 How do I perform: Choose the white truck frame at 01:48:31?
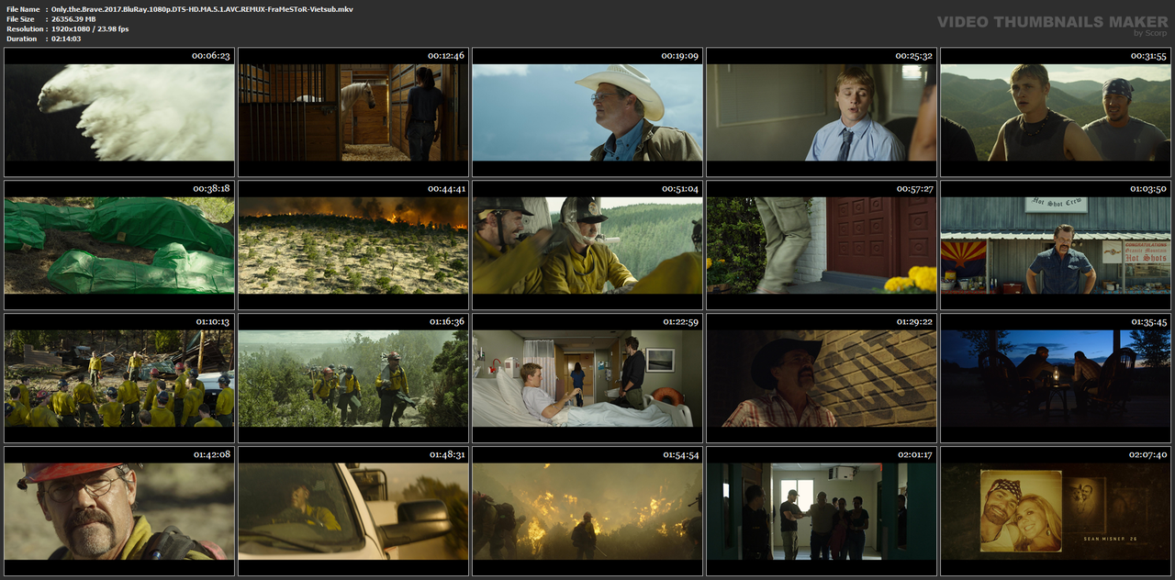353,511
